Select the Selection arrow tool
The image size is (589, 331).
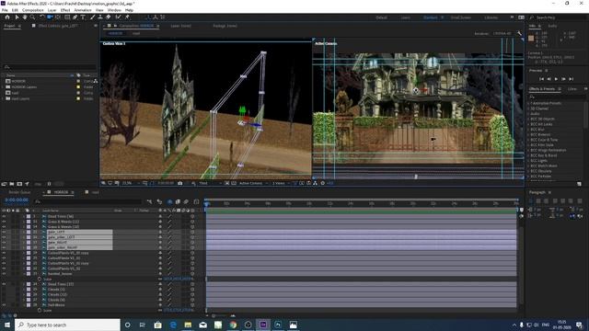[x=17, y=17]
